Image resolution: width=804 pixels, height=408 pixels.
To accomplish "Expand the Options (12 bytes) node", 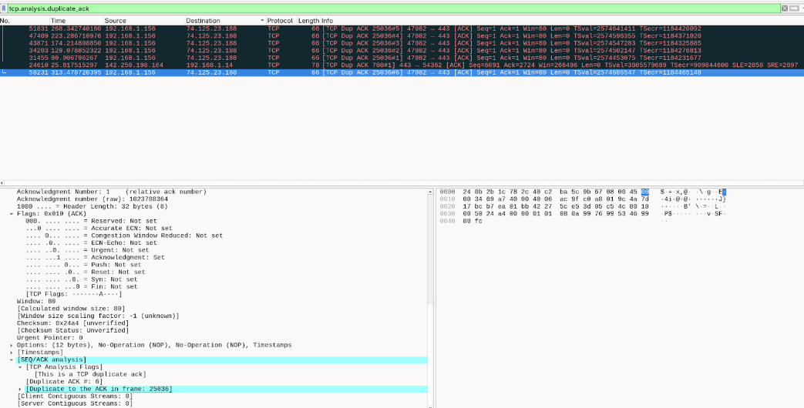I will pyautogui.click(x=12, y=345).
